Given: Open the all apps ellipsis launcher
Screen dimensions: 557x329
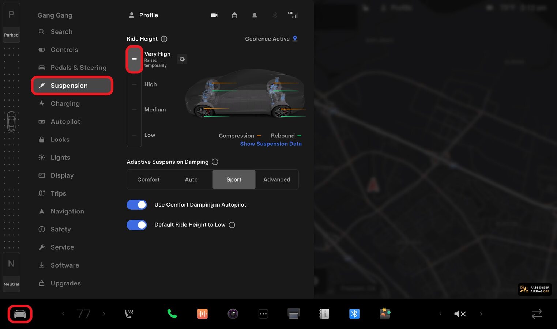Looking at the screenshot, I should pos(263,314).
